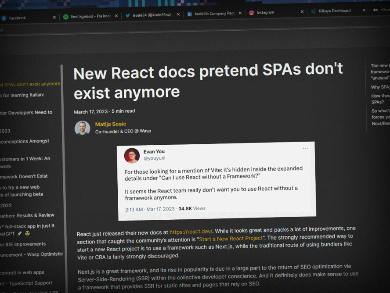Jump to 'Why SPAs' in table of contents
This screenshot has height=293, width=390.
pos(380,87)
